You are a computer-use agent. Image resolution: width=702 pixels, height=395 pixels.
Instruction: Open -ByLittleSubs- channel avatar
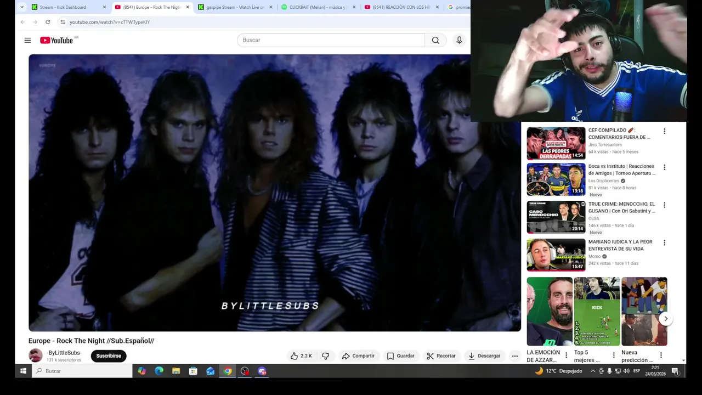(36, 356)
